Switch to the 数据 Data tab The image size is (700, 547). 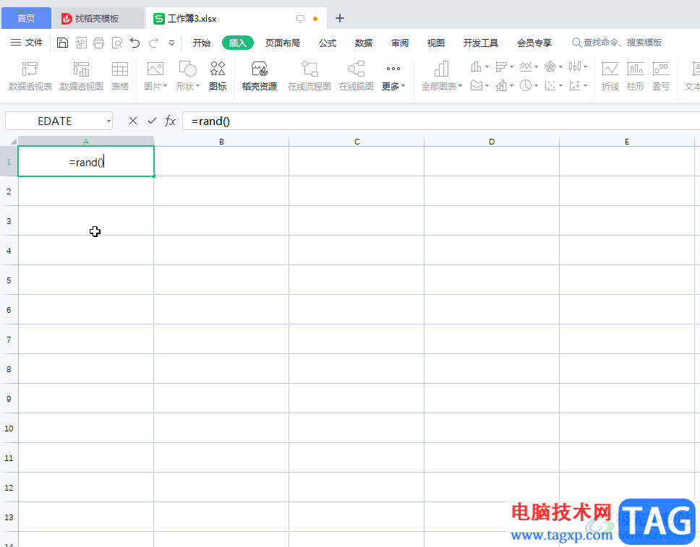364,43
